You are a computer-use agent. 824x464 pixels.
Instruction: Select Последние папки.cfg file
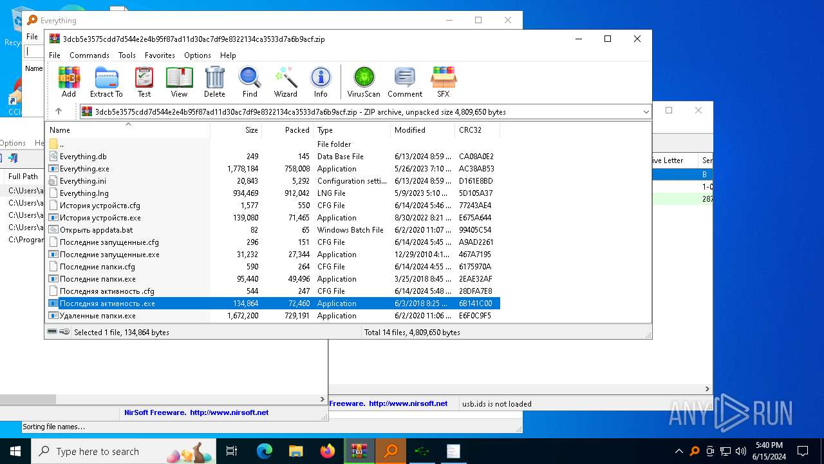(273, 267)
